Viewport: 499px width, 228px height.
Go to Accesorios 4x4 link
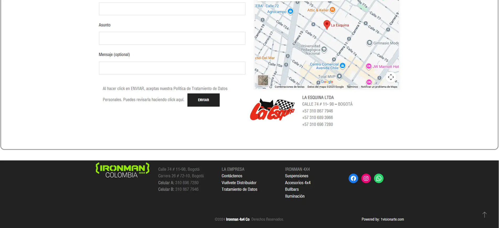click(298, 183)
